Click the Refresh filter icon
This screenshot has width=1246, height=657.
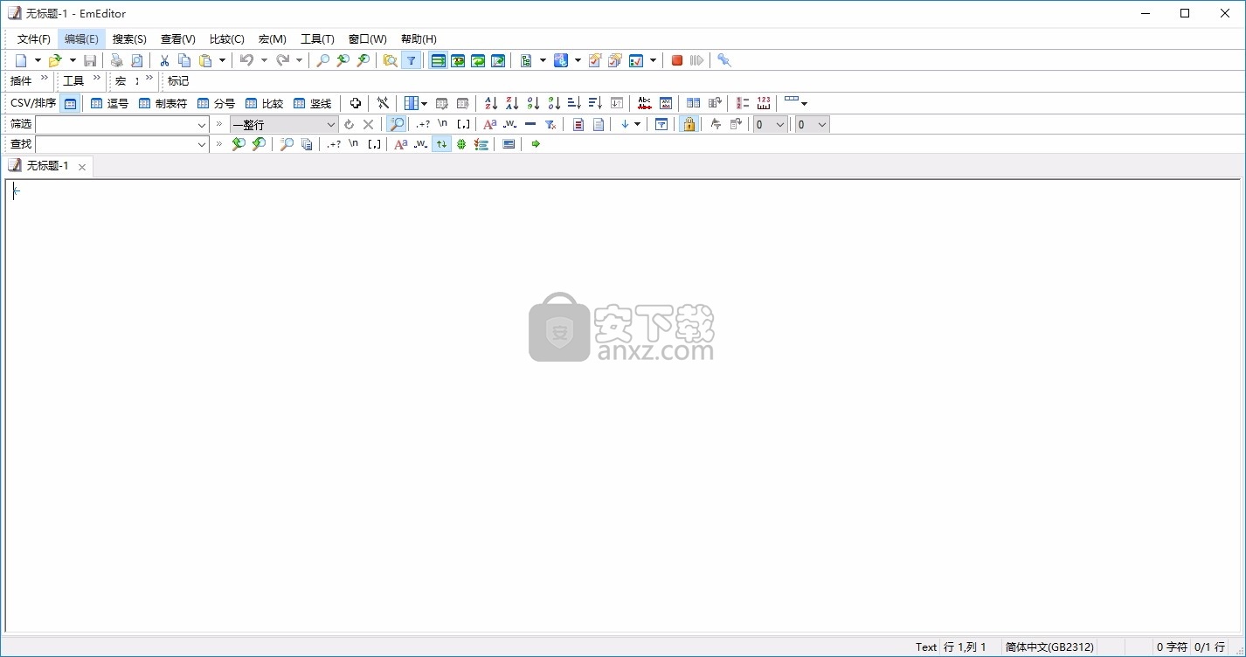coord(350,124)
